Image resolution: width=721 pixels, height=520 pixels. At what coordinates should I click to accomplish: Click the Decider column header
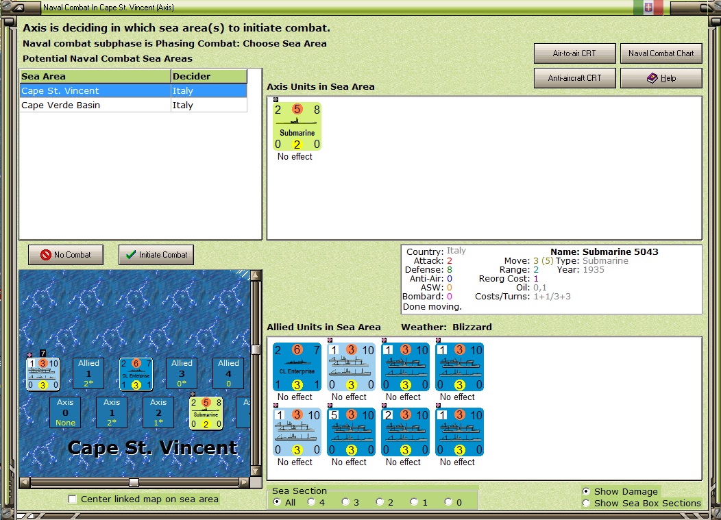209,76
